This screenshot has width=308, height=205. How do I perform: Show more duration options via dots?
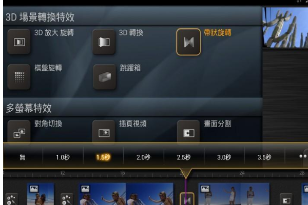pyautogui.click(x=303, y=156)
